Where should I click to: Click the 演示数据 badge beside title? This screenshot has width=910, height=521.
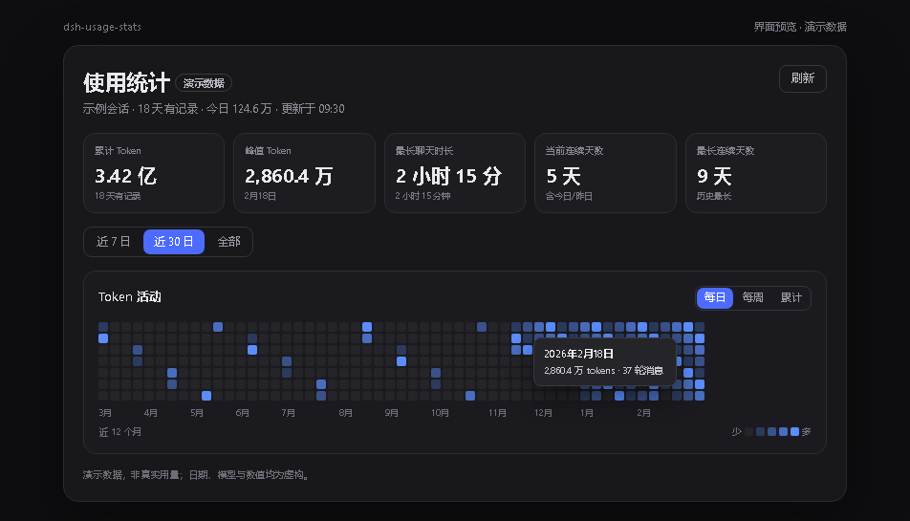[x=204, y=83]
